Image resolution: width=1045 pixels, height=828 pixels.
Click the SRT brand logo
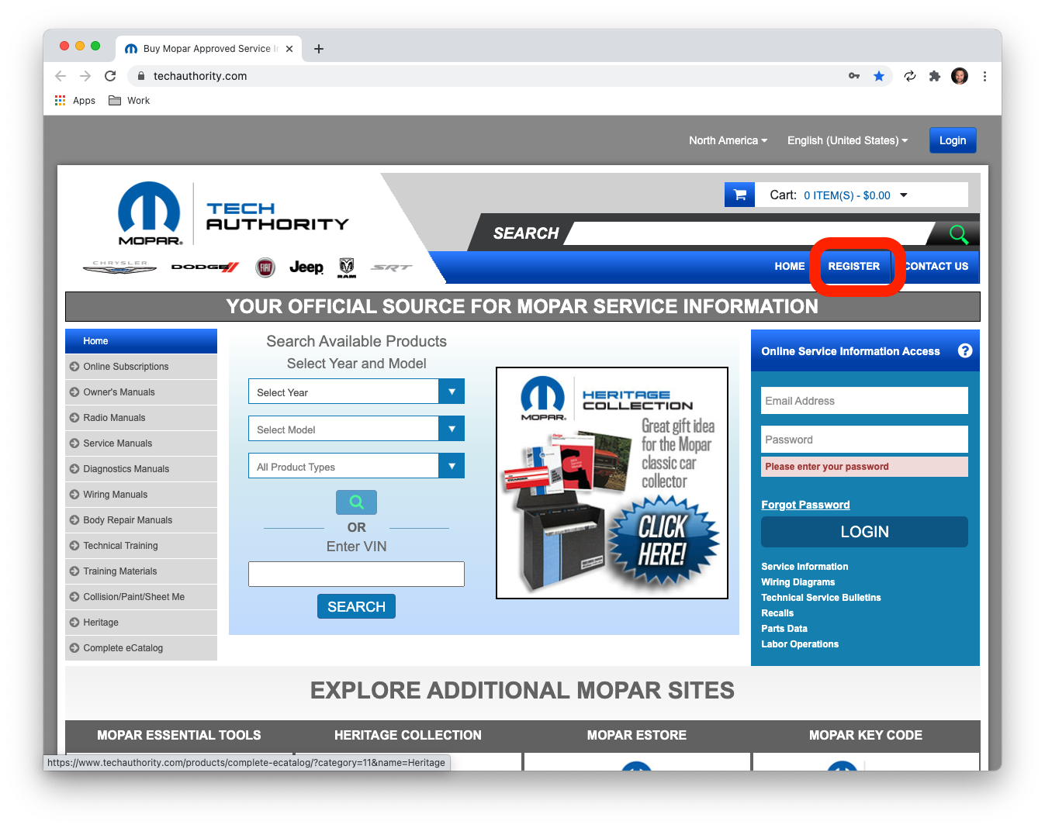[x=391, y=267]
